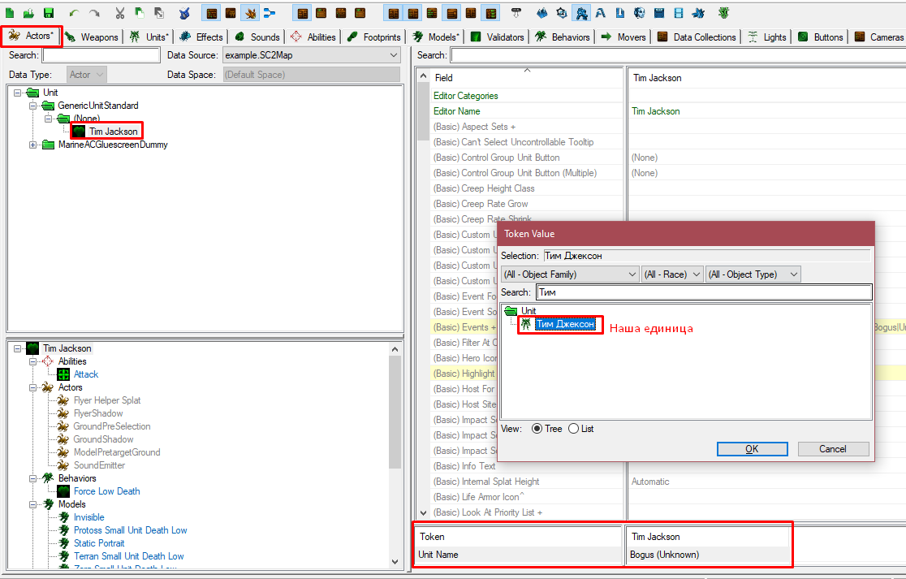This screenshot has width=906, height=579.
Task: Open the Force Low Death link
Action: (x=107, y=491)
